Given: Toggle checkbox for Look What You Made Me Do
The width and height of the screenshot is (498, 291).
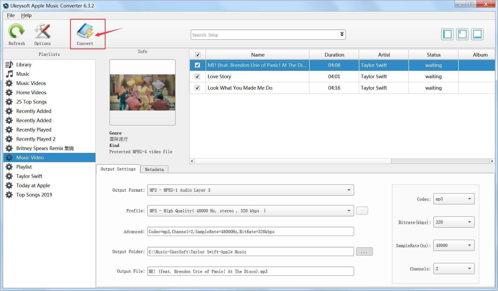Looking at the screenshot, I should [x=197, y=88].
